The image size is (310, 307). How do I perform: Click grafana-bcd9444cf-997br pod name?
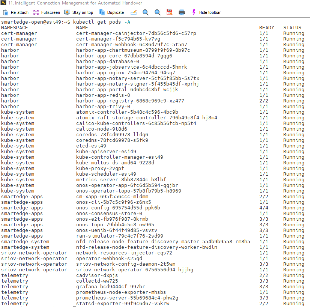coord(111,287)
